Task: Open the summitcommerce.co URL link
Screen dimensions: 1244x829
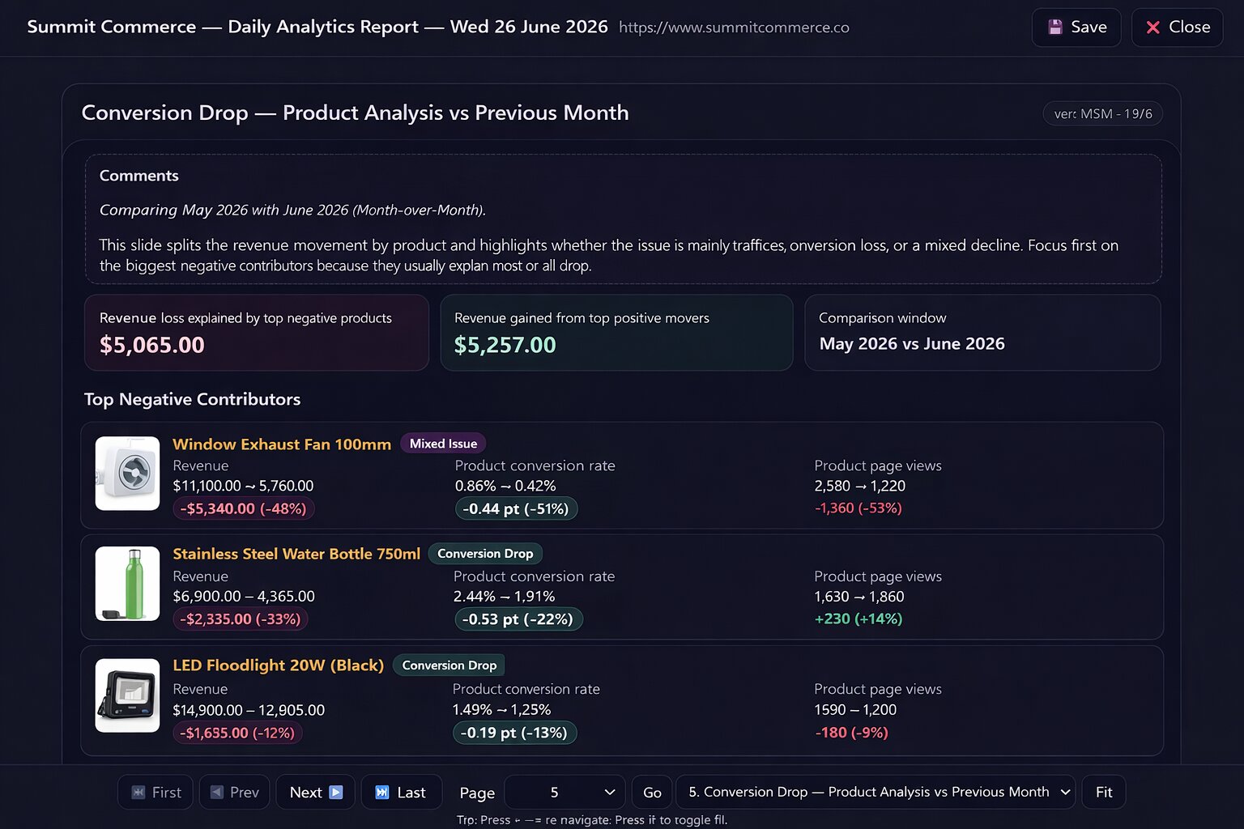Action: 734,28
